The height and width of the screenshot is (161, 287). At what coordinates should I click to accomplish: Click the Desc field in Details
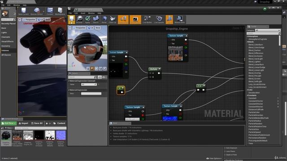(91, 93)
